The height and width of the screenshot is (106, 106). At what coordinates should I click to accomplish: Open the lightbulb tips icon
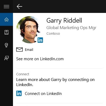click(x=6, y=45)
